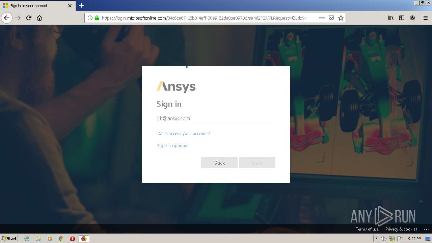432x243 pixels.
Task: Reload the current page
Action: pos(29,18)
